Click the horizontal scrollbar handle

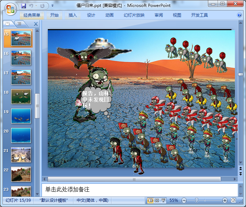[x=134, y=179]
